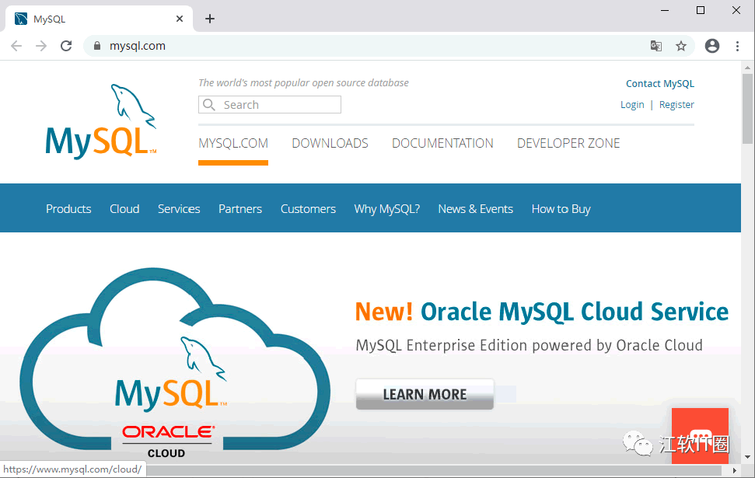Focus the Search input field
This screenshot has height=478, width=755.
pos(270,104)
